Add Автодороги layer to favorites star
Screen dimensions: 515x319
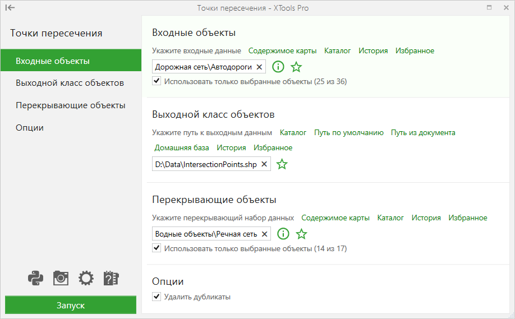(x=296, y=67)
